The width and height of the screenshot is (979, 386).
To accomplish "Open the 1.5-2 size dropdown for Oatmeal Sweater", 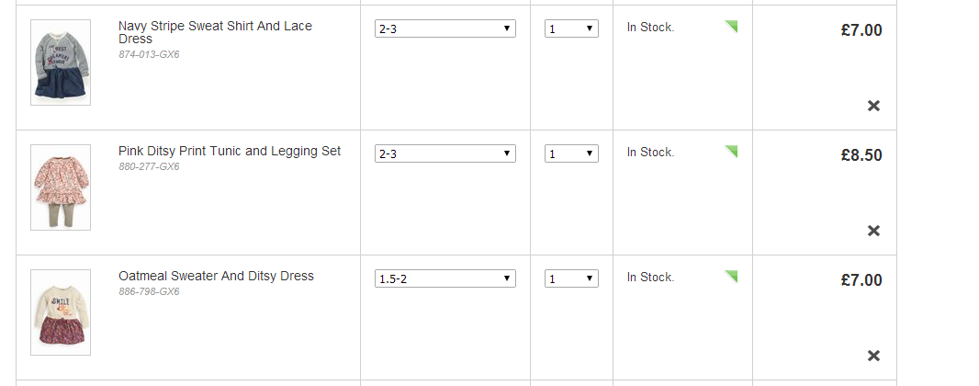I will [x=444, y=279].
